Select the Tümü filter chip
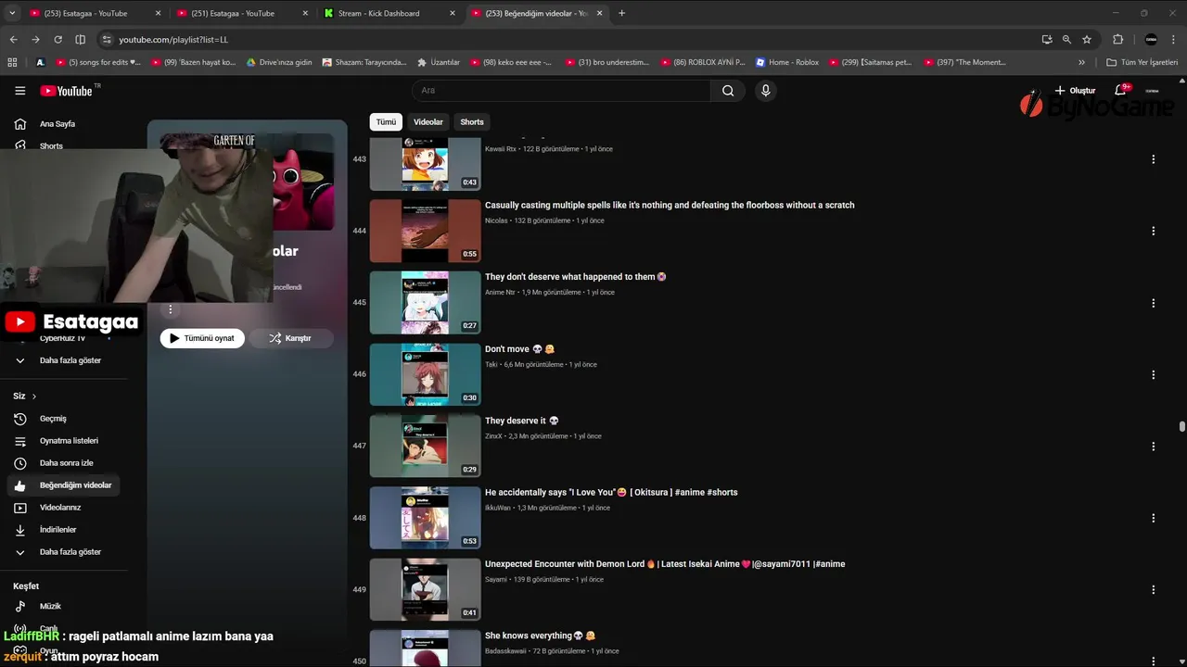 tap(386, 122)
